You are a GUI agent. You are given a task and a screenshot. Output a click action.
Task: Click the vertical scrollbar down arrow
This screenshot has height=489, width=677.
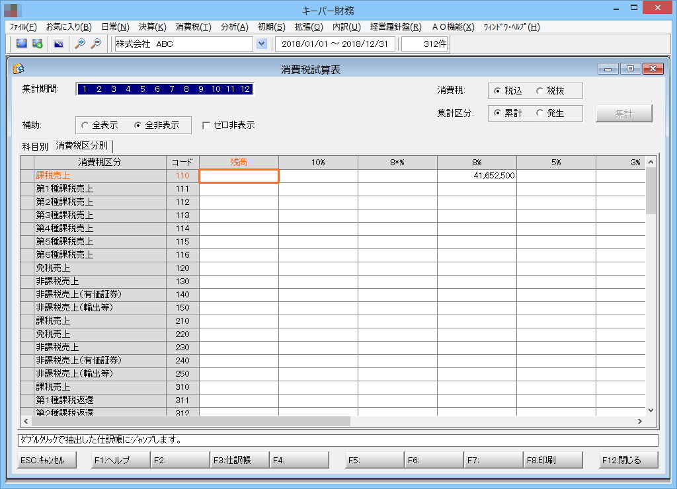651,410
